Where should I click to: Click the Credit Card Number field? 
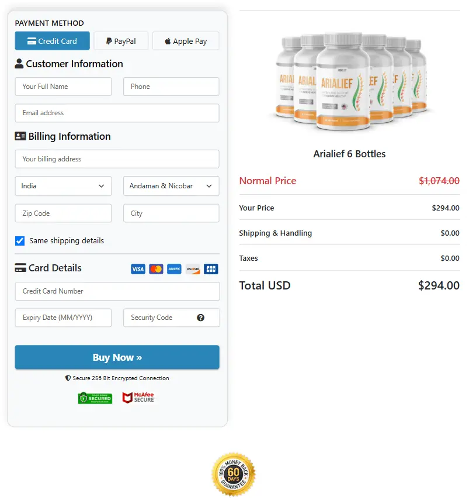117,291
